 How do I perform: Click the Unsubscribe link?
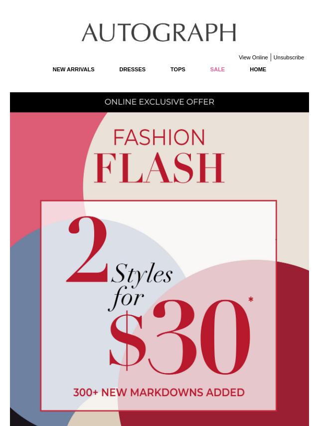click(289, 57)
